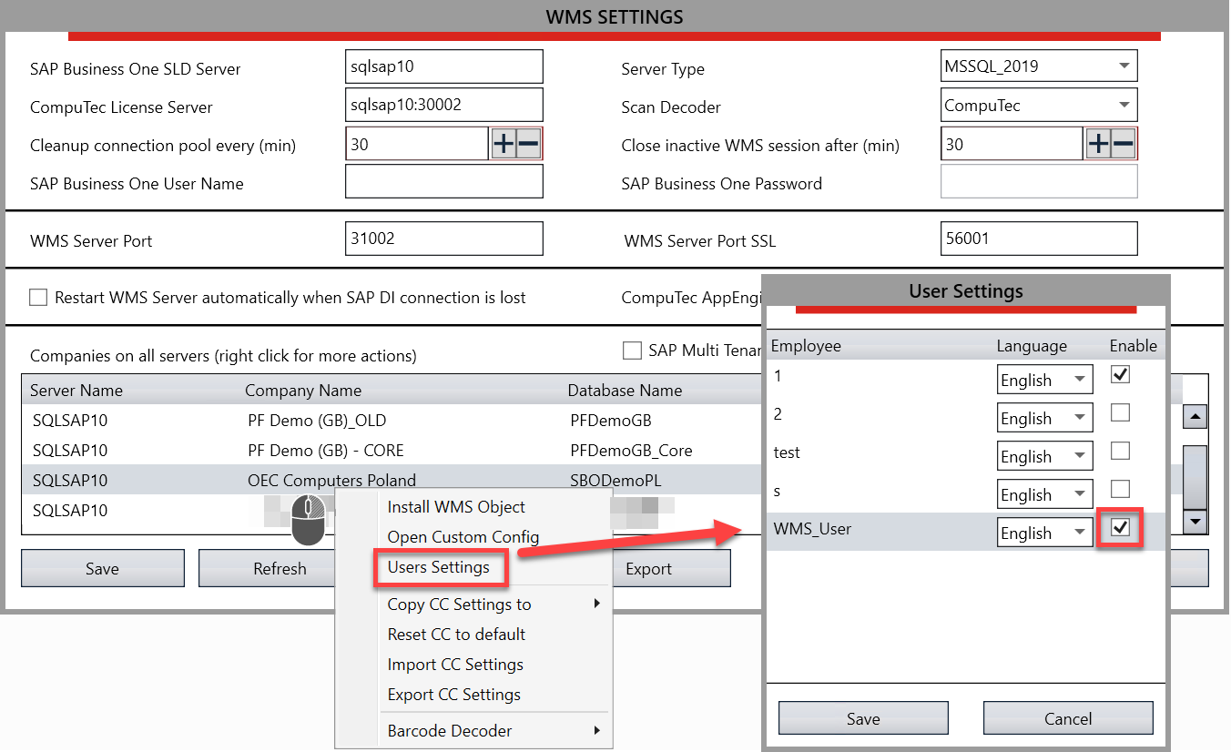
Task: Open the Scan Decoder dropdown
Action: (x=1124, y=105)
